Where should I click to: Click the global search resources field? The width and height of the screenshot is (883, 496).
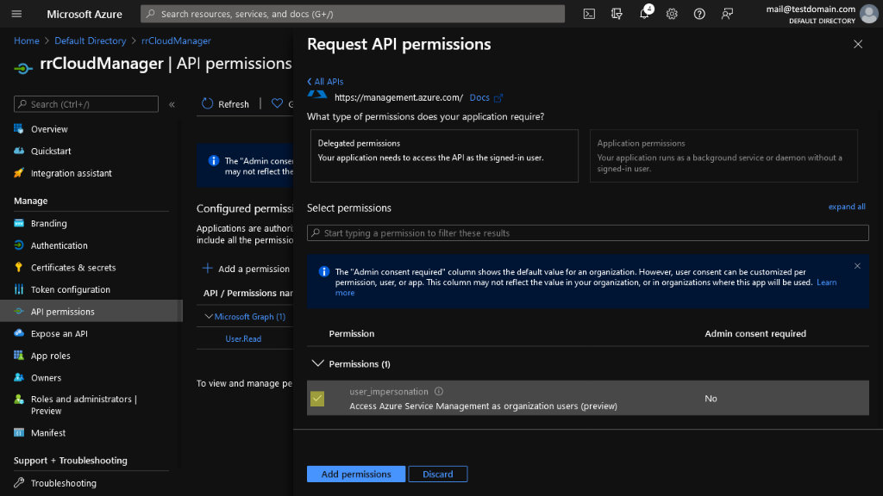353,14
